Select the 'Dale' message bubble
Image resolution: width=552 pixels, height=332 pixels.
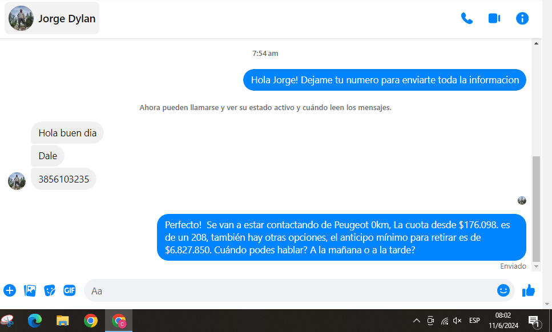[x=47, y=156]
